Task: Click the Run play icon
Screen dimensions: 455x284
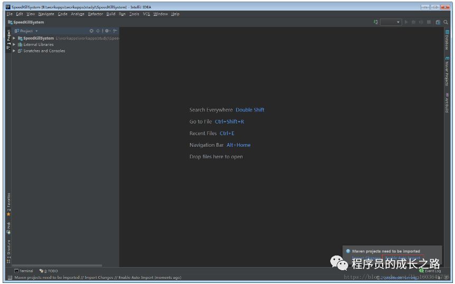Action: point(406,22)
